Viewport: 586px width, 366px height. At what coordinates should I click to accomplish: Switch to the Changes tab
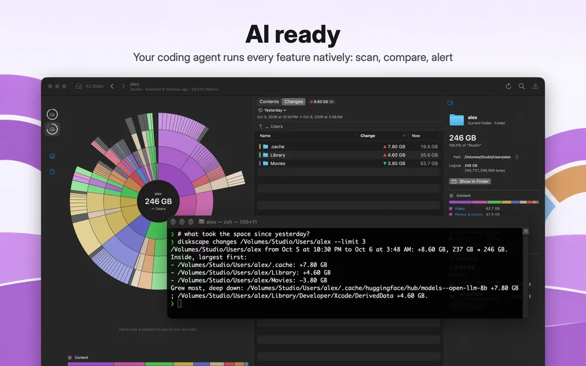pos(294,101)
